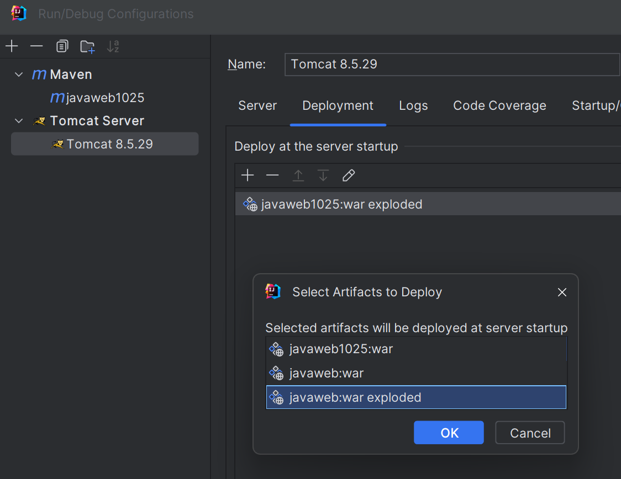Image resolution: width=621 pixels, height=479 pixels.
Task: Cancel the Select Artifacts dialog
Action: point(530,433)
